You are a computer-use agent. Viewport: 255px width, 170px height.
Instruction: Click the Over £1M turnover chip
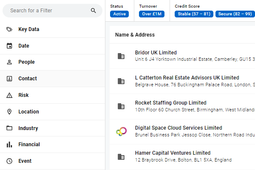(x=152, y=14)
